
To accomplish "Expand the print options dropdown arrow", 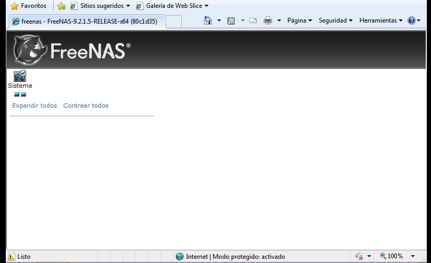I will point(279,20).
